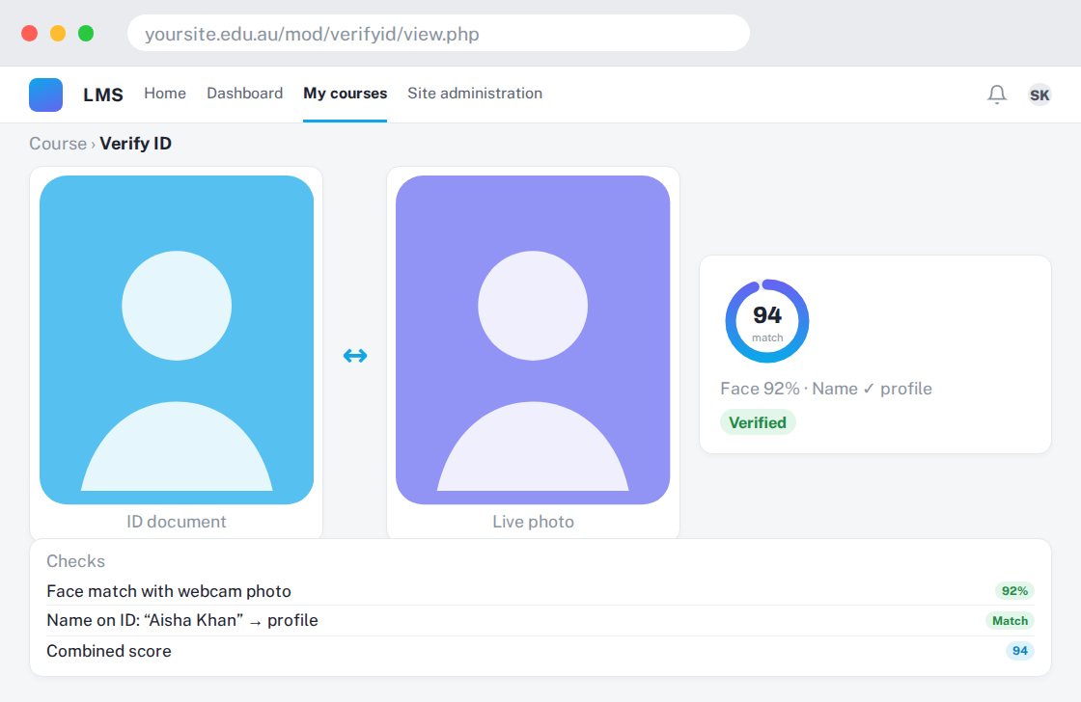
Task: Open the ID document thumbnail
Action: [x=177, y=339]
